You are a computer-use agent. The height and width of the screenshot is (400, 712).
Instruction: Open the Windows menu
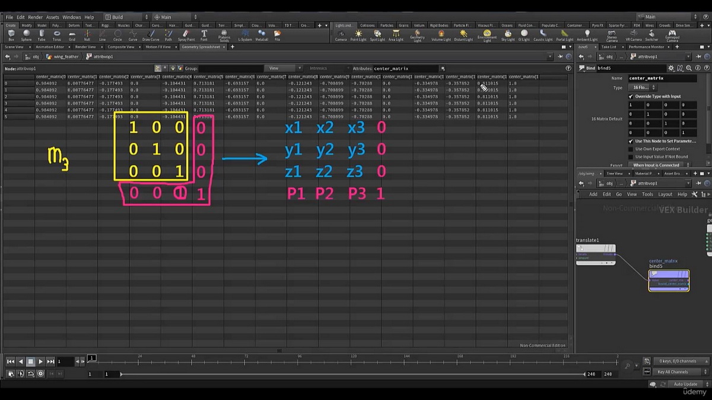point(71,17)
